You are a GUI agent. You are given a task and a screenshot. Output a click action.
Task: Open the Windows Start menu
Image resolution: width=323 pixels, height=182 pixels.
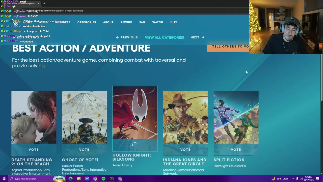pyautogui.click(x=4, y=179)
